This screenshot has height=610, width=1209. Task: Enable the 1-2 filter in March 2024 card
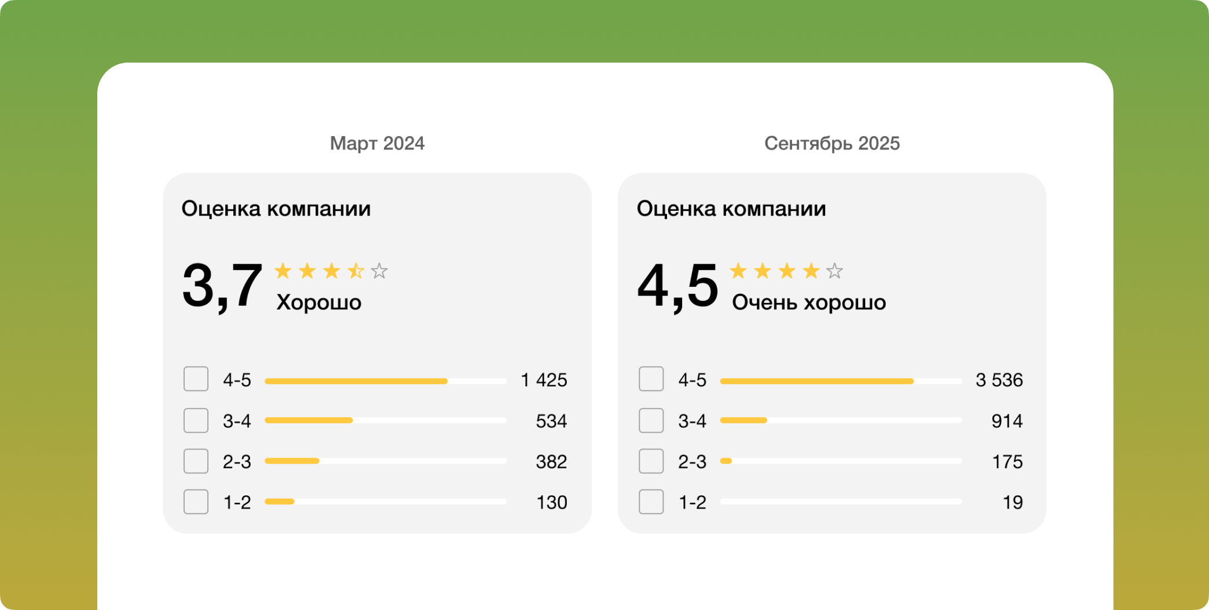pos(196,502)
